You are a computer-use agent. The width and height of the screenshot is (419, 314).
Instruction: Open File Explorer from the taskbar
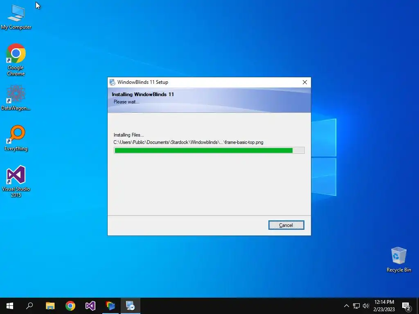[x=50, y=306]
